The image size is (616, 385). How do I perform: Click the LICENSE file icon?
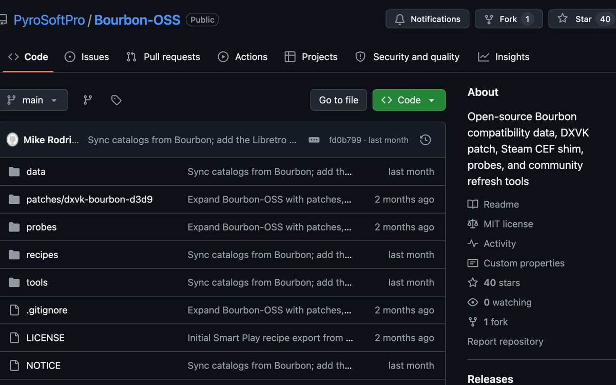[14, 338]
